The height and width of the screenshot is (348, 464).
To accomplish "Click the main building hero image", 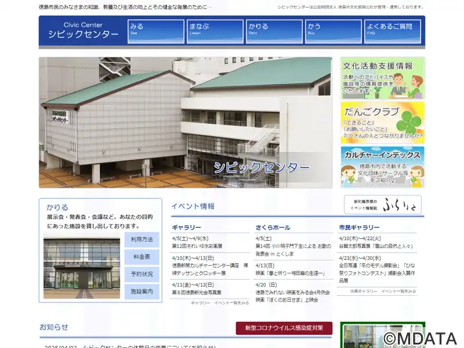I will (x=186, y=122).
